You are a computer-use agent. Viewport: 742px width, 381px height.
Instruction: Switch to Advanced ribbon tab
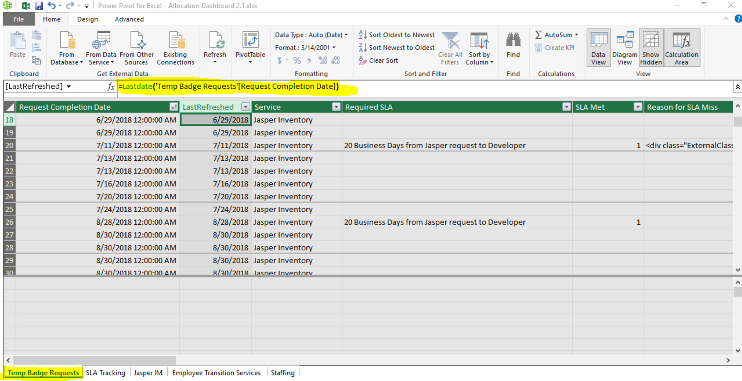[x=129, y=19]
